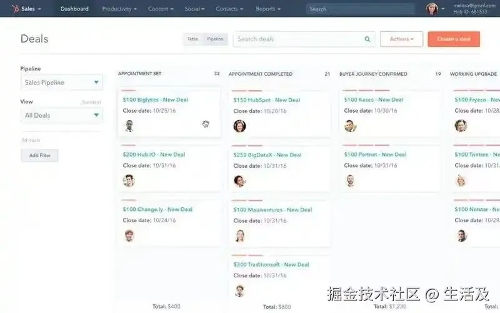Viewport: 500px width, 313px height.
Task: Click the Close date 10/30/16 text
Action: pyautogui.click(x=370, y=111)
